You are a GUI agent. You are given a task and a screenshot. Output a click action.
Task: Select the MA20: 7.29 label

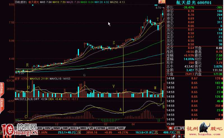click(73, 2)
